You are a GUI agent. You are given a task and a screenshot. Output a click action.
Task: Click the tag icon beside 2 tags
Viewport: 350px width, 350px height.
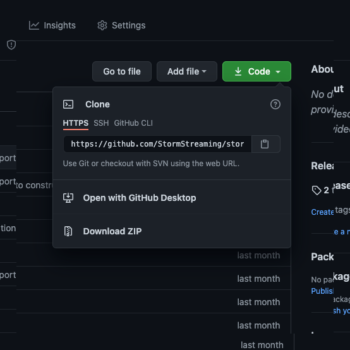coord(317,190)
